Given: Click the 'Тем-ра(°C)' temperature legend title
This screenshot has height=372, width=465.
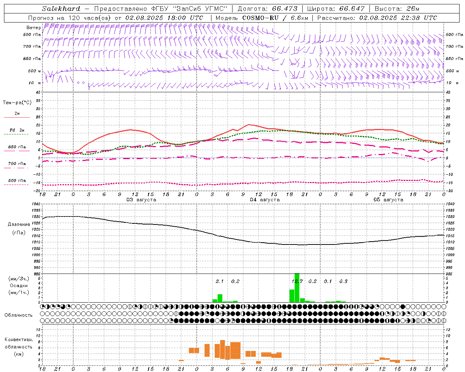Looking at the screenshot, I should (17, 103).
